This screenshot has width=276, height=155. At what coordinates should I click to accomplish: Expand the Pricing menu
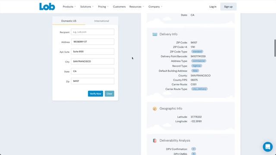click(x=103, y=7)
